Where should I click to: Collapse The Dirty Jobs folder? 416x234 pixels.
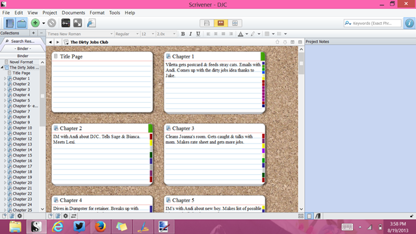[2, 68]
